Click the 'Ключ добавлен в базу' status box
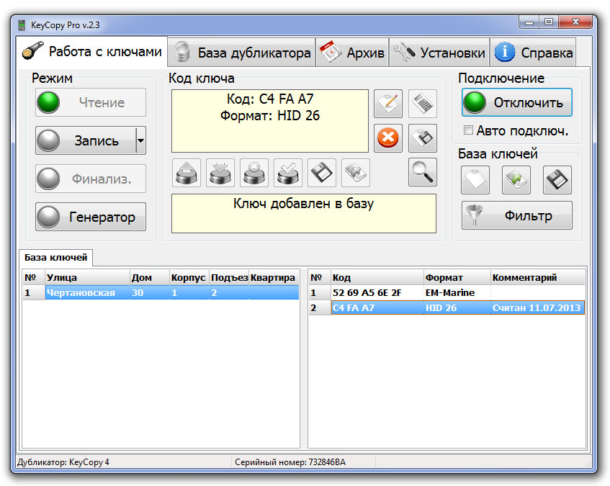 click(304, 213)
